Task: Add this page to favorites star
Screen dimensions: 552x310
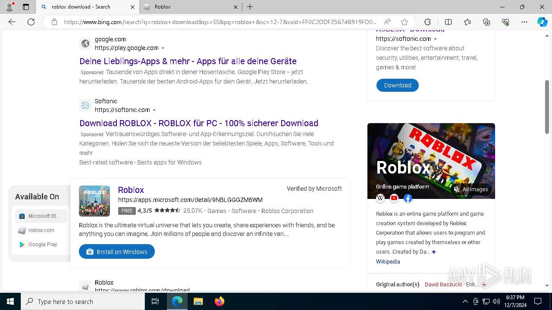Action: point(405,22)
